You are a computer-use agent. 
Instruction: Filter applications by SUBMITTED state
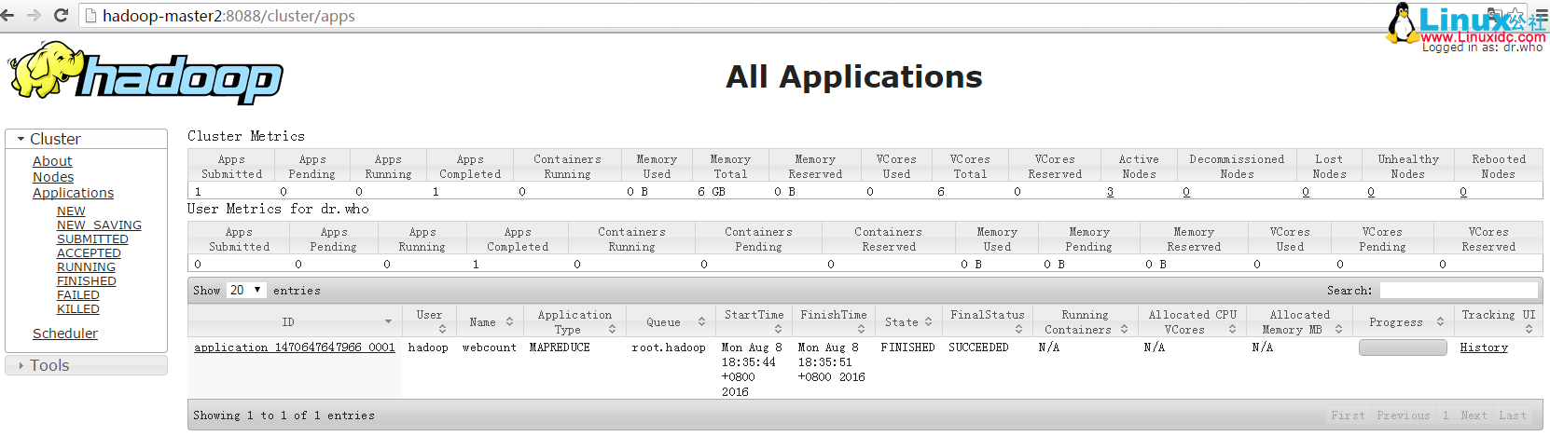(x=92, y=239)
